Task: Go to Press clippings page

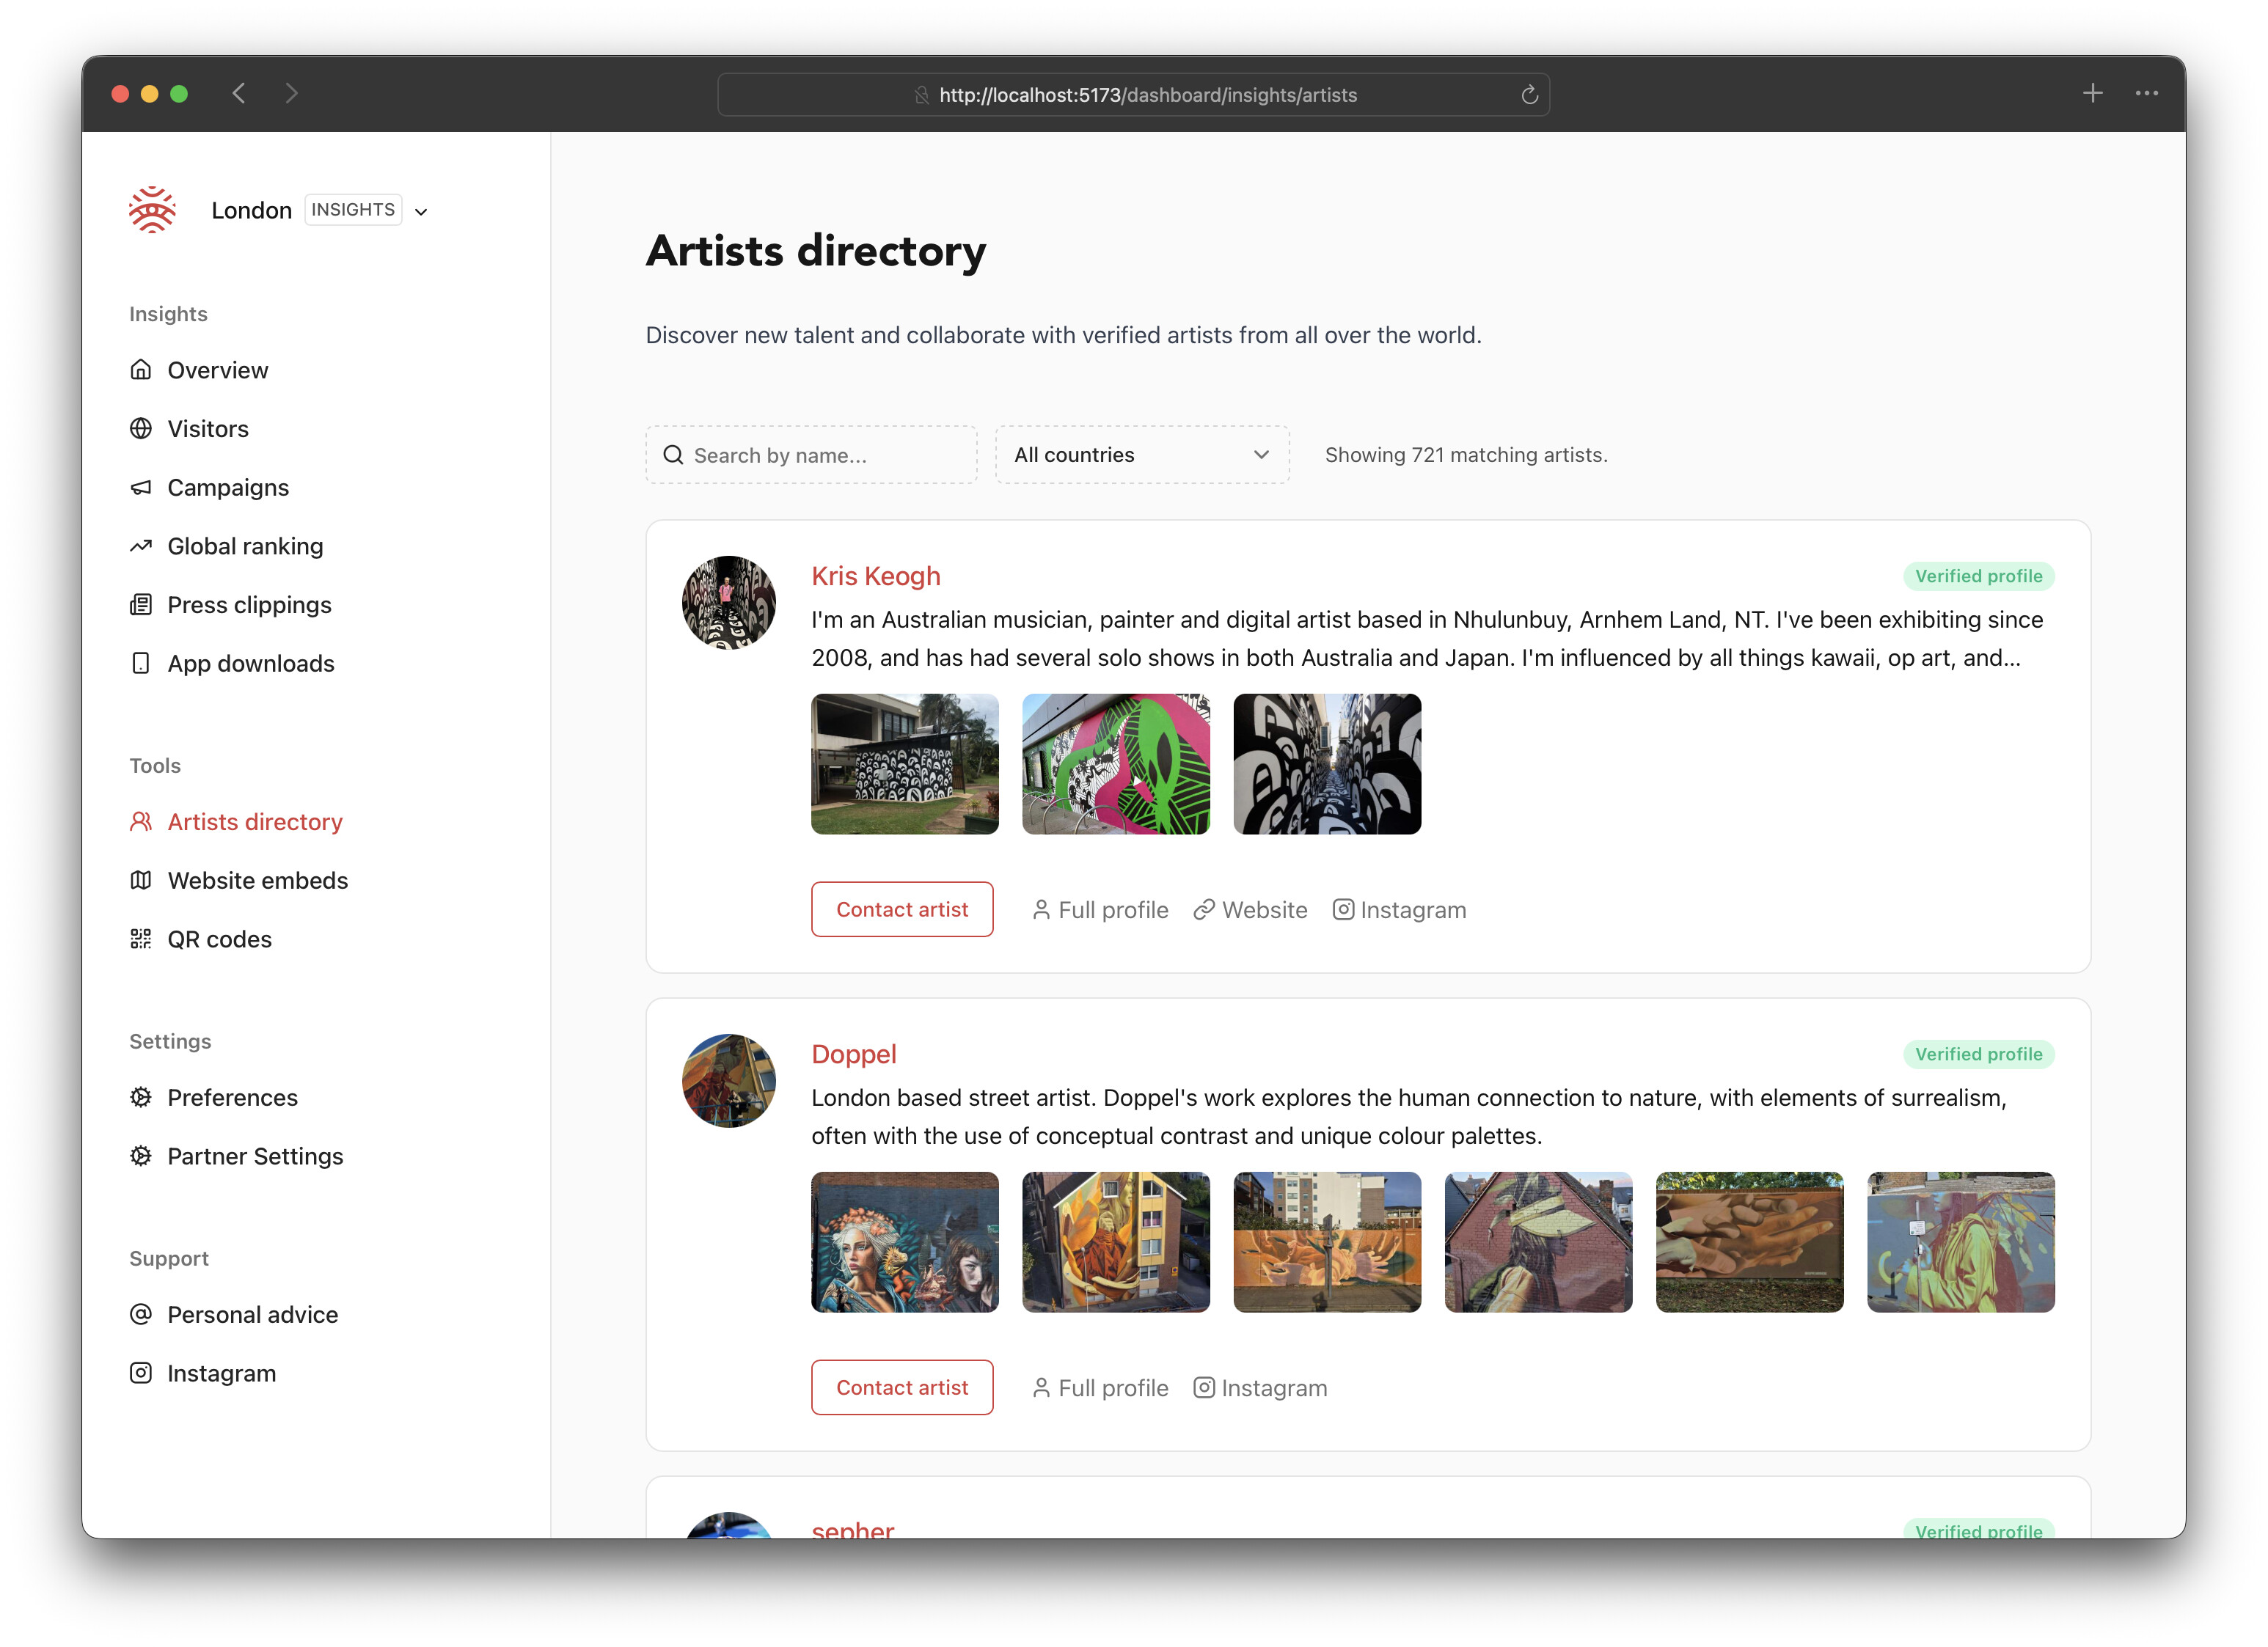Action: 249,605
